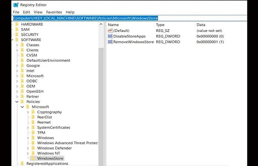Screen dimensions: 258x166
Task: Select the SOFTWARE folder icon
Action: 17,40
